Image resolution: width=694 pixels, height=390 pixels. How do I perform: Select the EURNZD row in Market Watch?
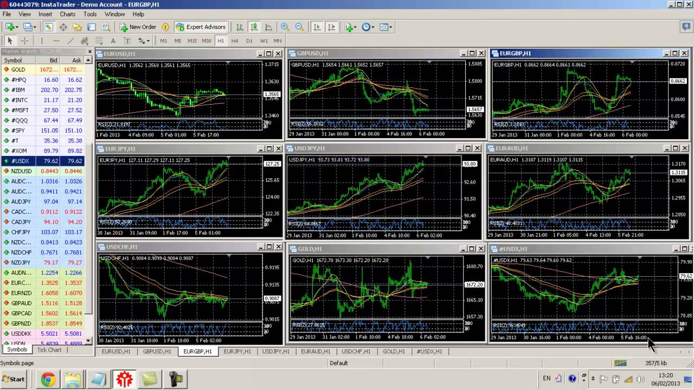[x=43, y=293]
